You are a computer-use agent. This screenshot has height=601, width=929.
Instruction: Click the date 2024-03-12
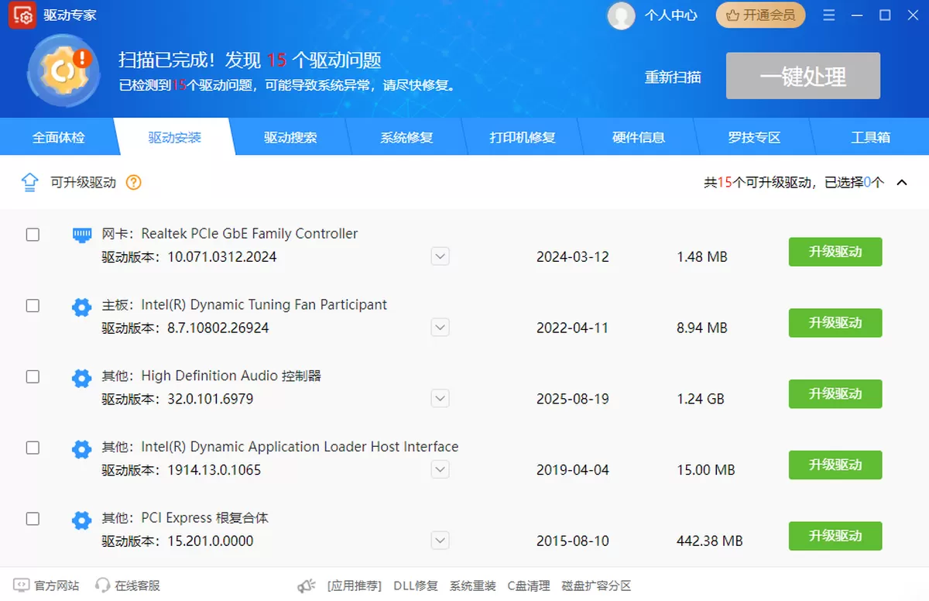tap(573, 256)
